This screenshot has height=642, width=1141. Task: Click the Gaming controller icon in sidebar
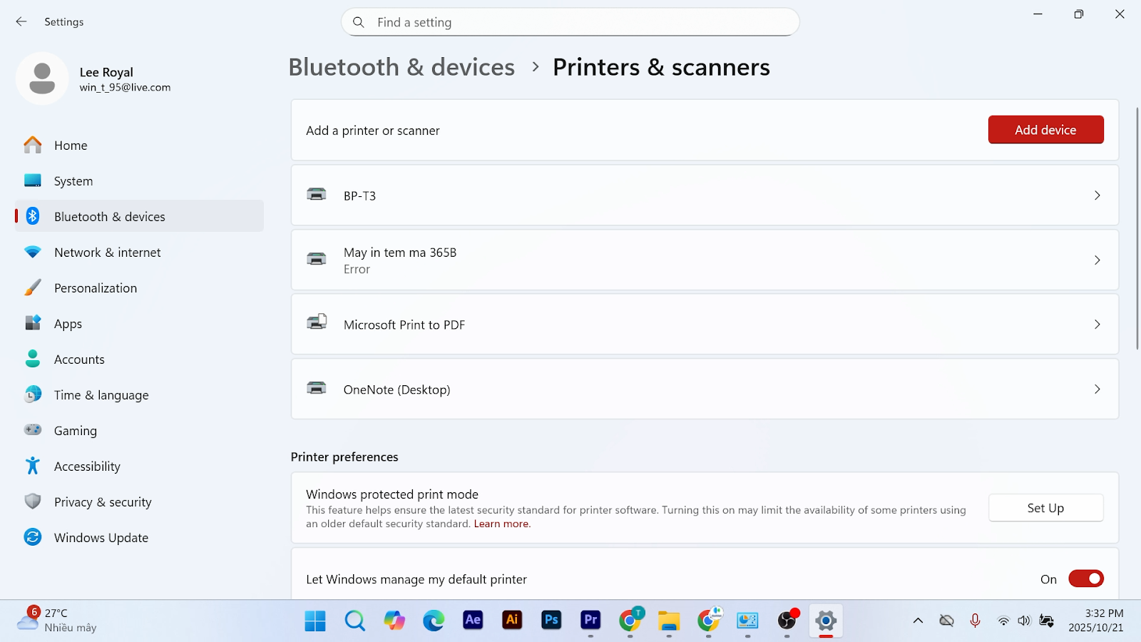point(33,429)
